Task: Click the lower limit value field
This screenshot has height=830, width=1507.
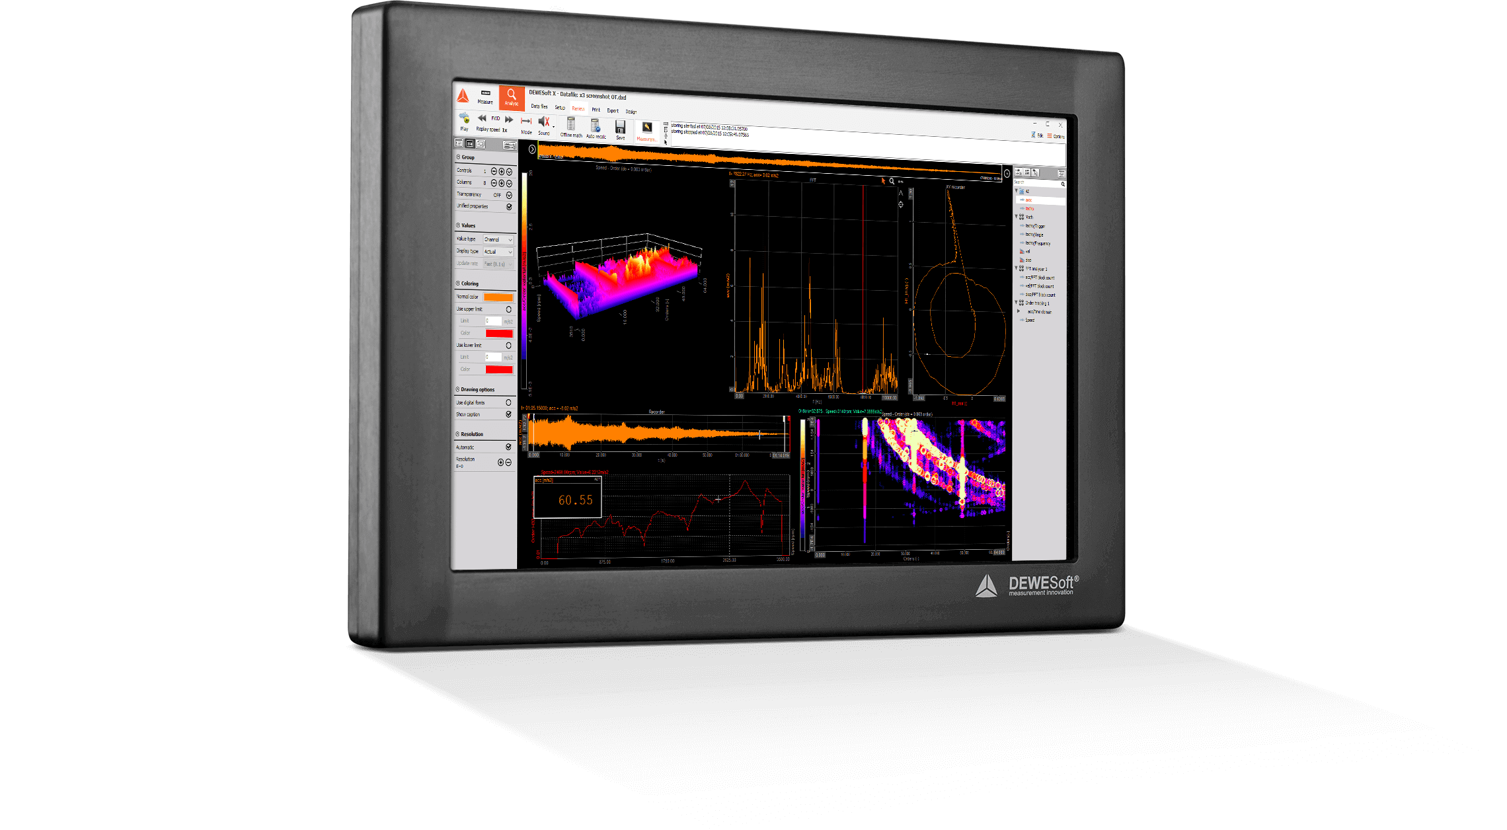Action: 493,358
